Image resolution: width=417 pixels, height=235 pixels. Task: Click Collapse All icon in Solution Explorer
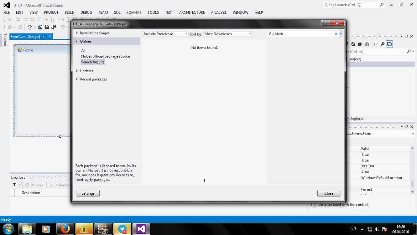pyautogui.click(x=360, y=44)
